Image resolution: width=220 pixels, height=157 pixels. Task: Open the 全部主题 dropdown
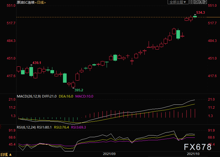(178, 2)
